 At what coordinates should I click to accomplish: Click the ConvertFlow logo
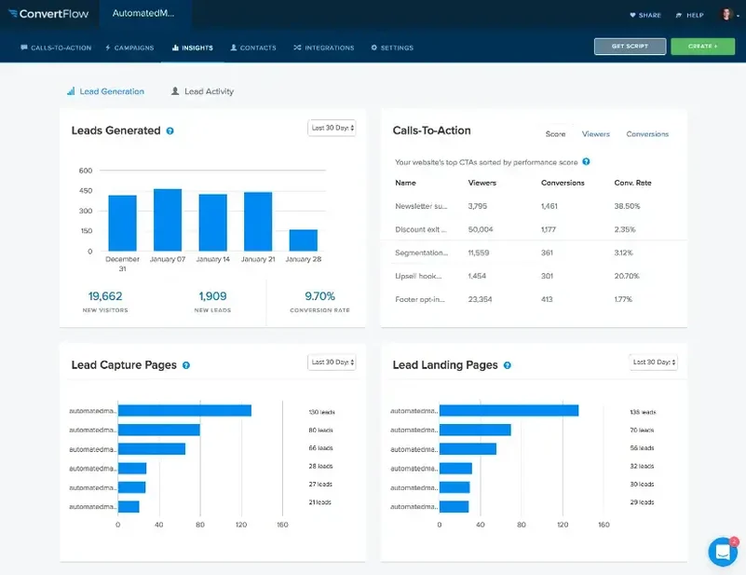click(48, 14)
